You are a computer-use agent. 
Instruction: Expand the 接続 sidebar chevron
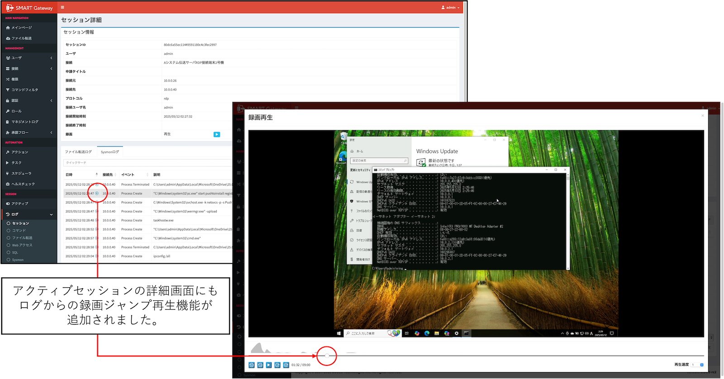coord(51,69)
